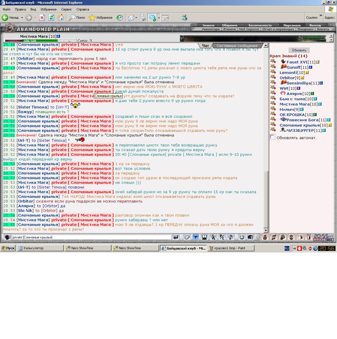Click RU language indicator in tray
This screenshot has height=339, width=337.
(x=287, y=248)
